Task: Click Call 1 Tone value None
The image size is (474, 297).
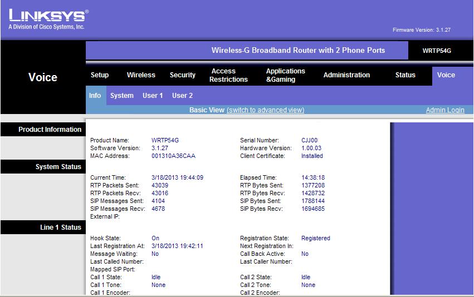Action: pyautogui.click(x=158, y=285)
